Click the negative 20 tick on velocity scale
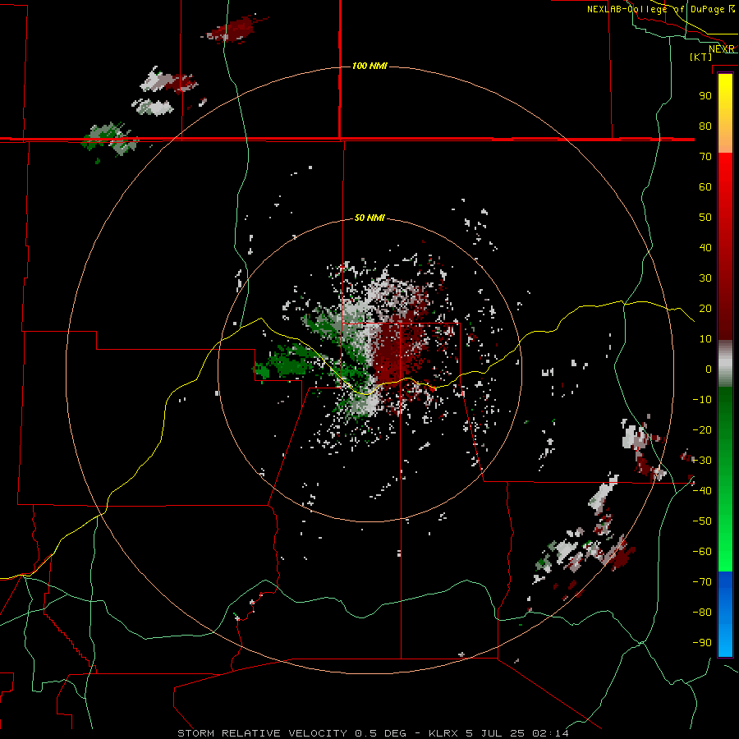The height and width of the screenshot is (739, 739). (702, 429)
